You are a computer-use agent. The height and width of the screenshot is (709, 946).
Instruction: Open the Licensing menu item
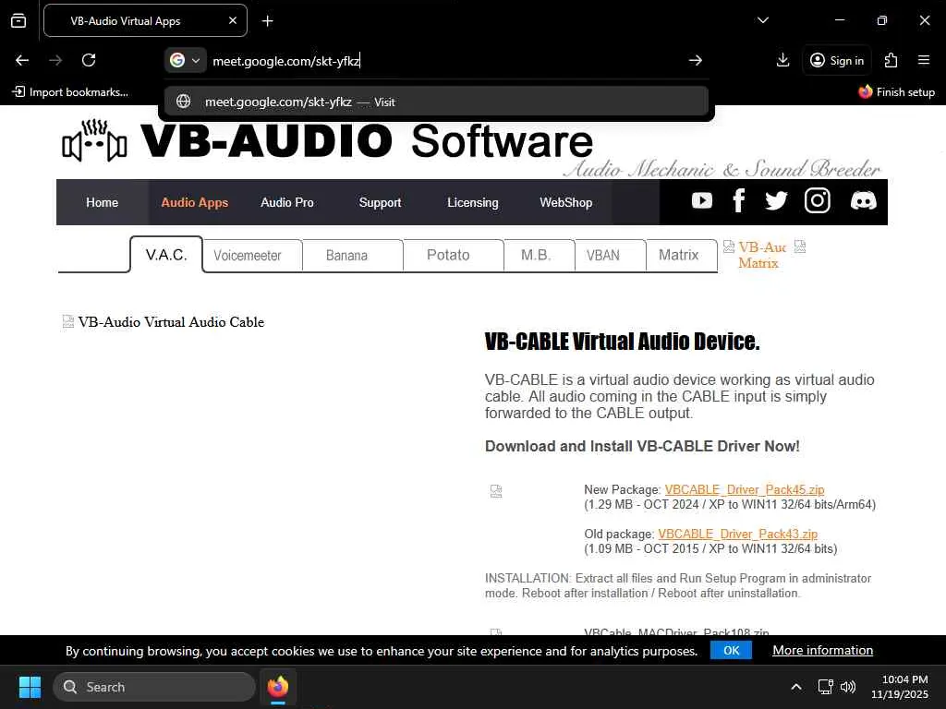point(473,202)
